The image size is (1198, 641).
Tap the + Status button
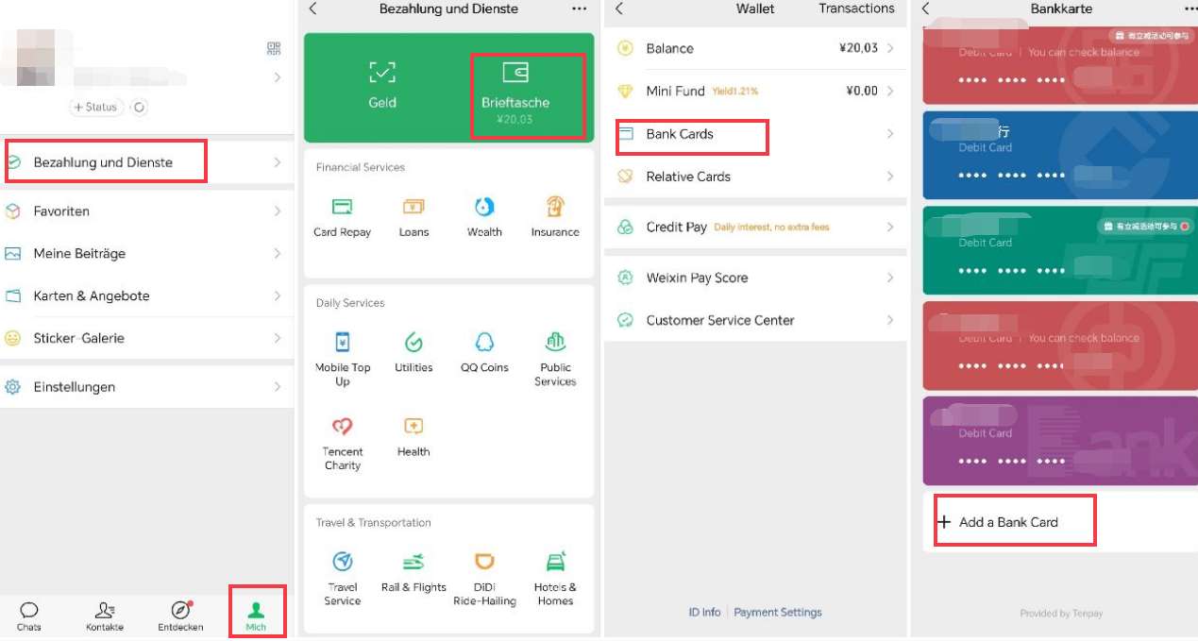click(96, 107)
